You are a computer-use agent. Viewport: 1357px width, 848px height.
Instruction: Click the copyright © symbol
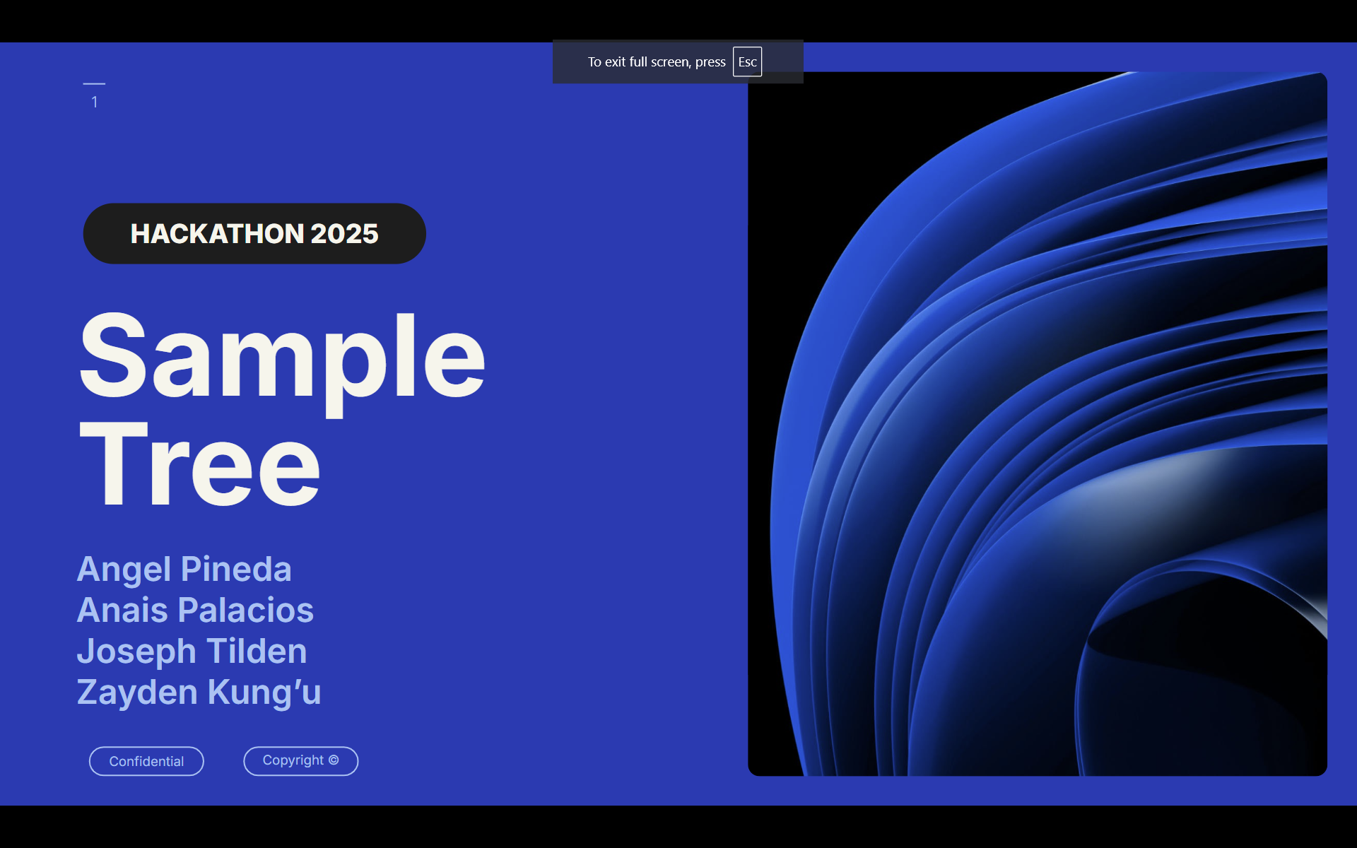(x=334, y=760)
